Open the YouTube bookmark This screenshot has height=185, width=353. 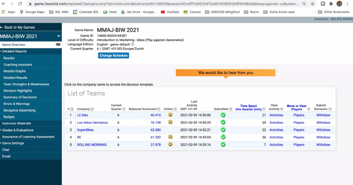tap(170, 12)
